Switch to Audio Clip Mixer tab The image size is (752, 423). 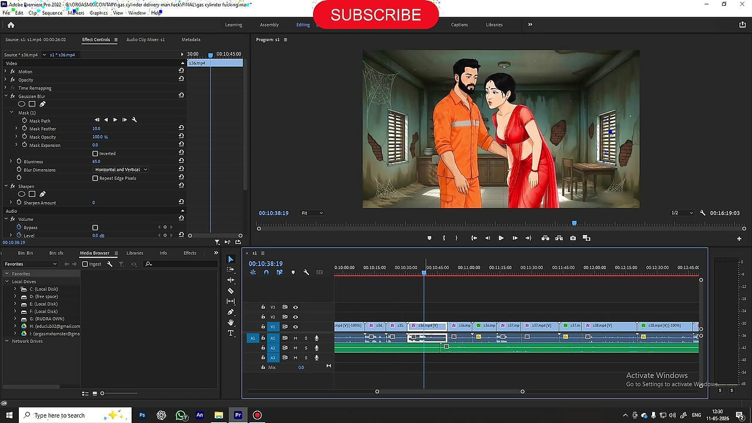pos(146,39)
